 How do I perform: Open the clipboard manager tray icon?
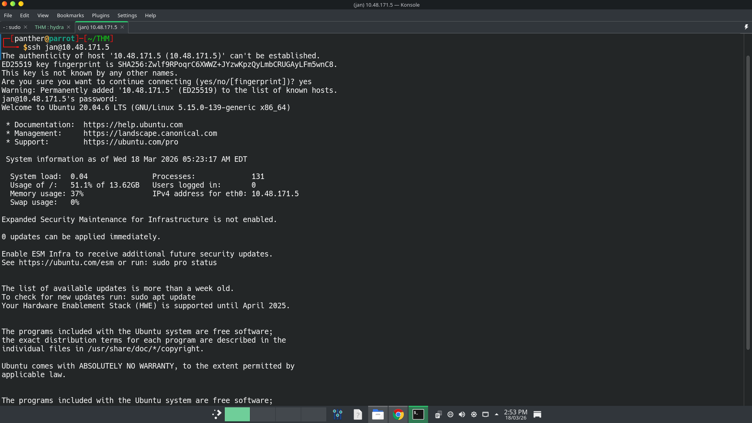click(439, 414)
